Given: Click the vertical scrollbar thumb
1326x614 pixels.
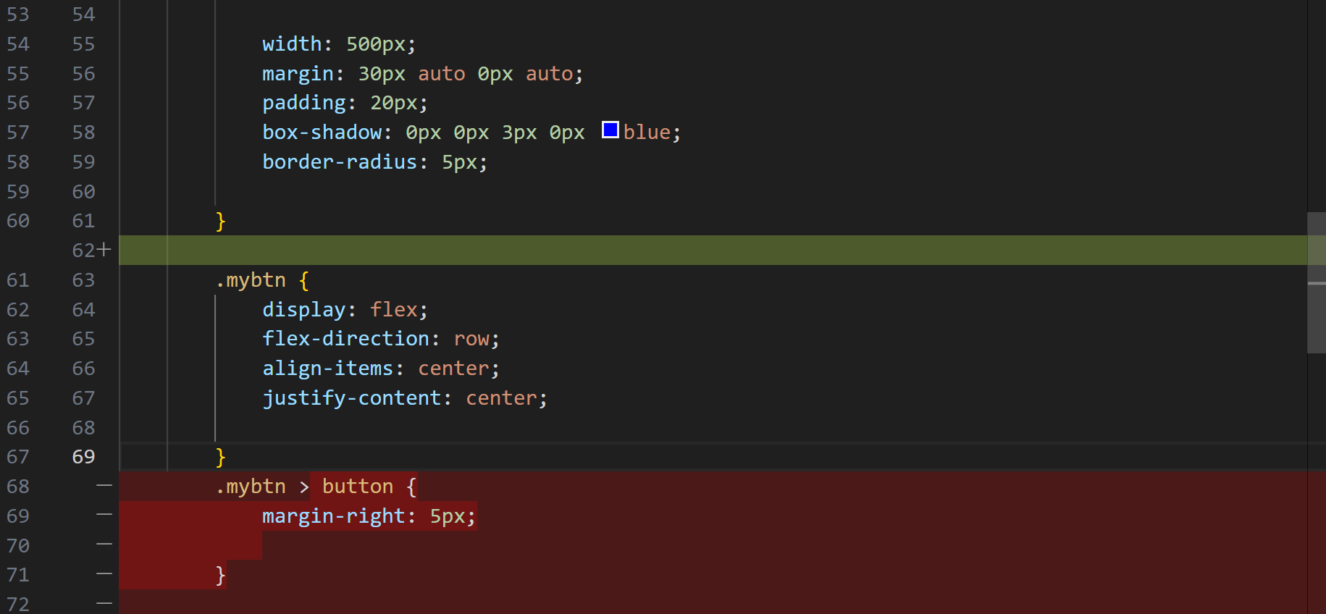Looking at the screenshot, I should (1317, 282).
